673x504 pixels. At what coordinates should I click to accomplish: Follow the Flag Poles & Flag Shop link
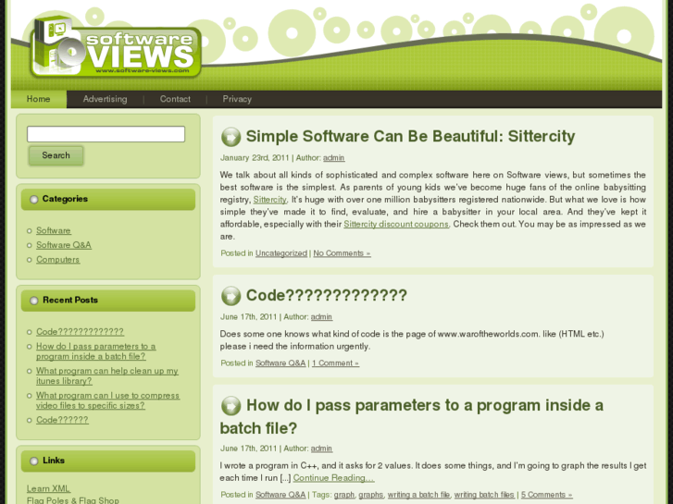(73, 500)
